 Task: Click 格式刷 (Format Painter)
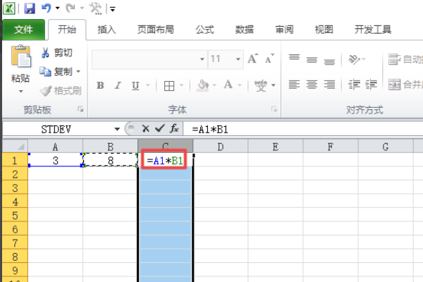coord(61,91)
